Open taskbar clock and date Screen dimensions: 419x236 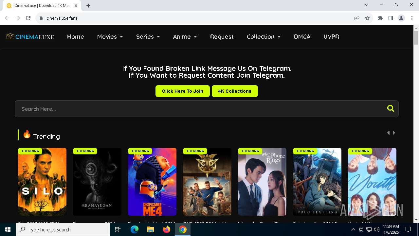pyautogui.click(x=391, y=229)
